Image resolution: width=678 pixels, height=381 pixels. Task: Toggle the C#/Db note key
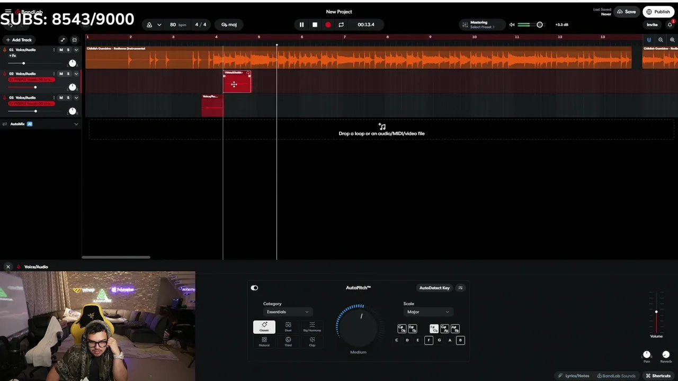402,329
